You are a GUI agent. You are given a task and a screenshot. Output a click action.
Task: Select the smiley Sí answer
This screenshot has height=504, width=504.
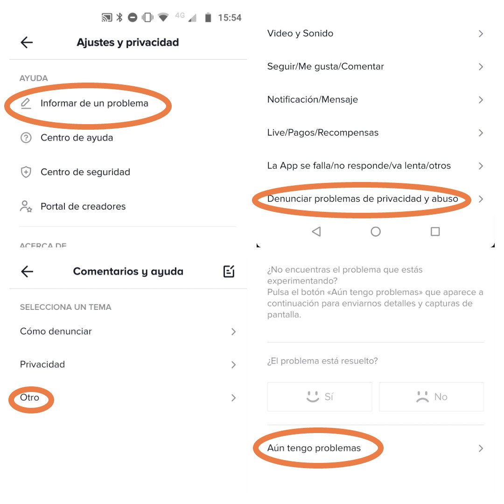320,397
